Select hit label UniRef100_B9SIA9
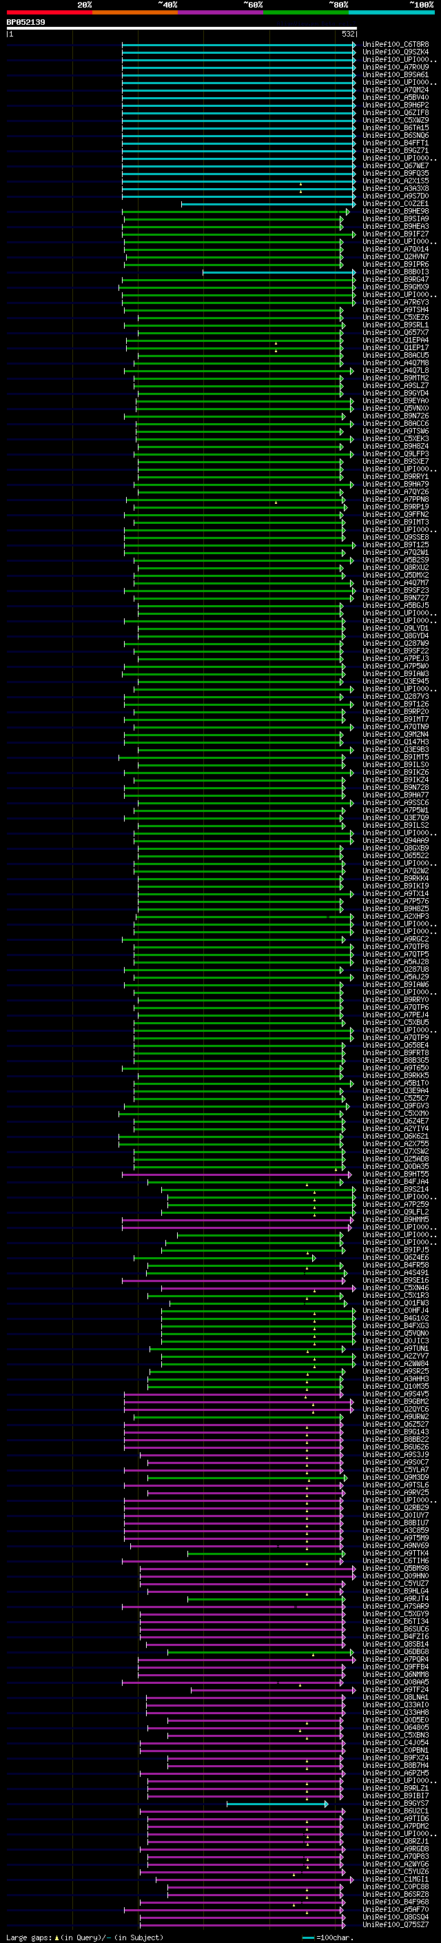 396,218
